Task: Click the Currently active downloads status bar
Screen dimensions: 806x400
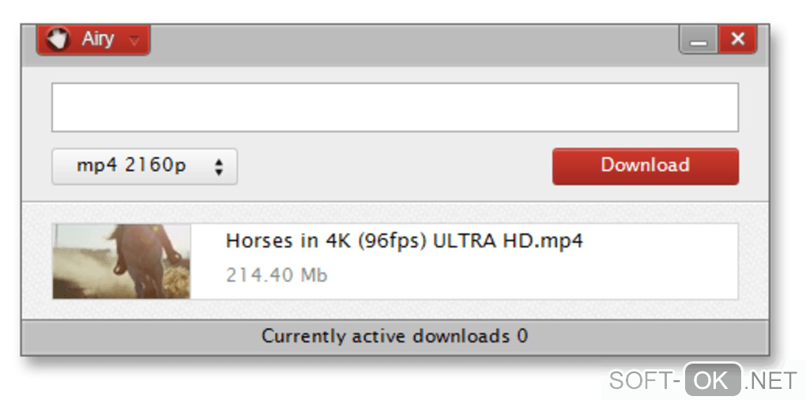Action: (394, 337)
